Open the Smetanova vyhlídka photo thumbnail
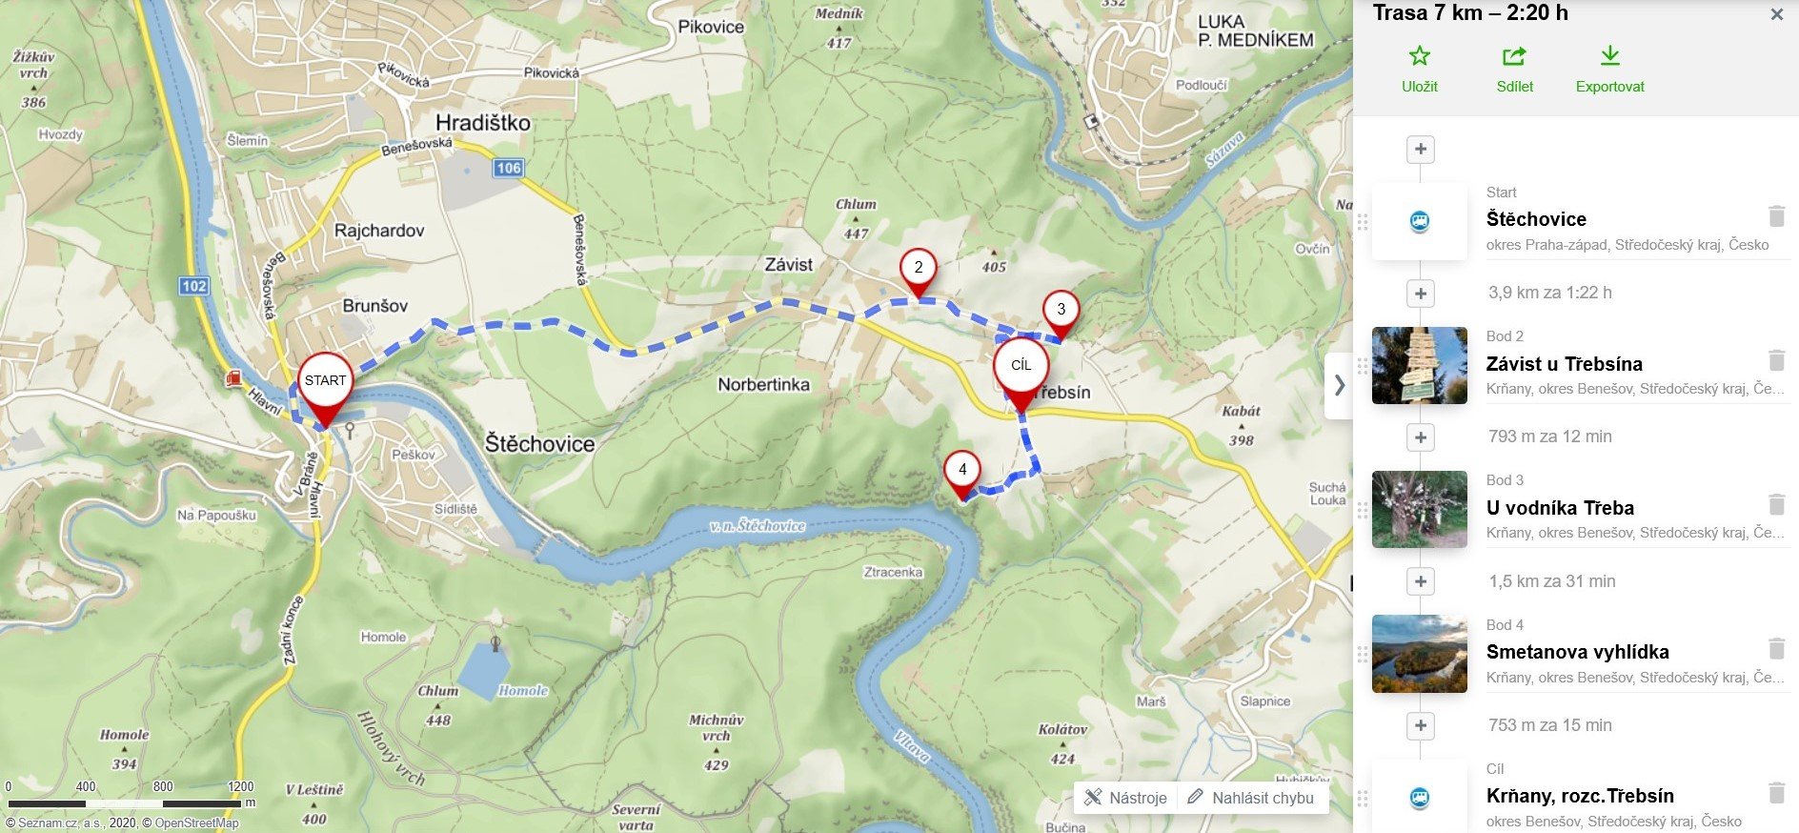Screen dimensions: 1799x833 1419,654
